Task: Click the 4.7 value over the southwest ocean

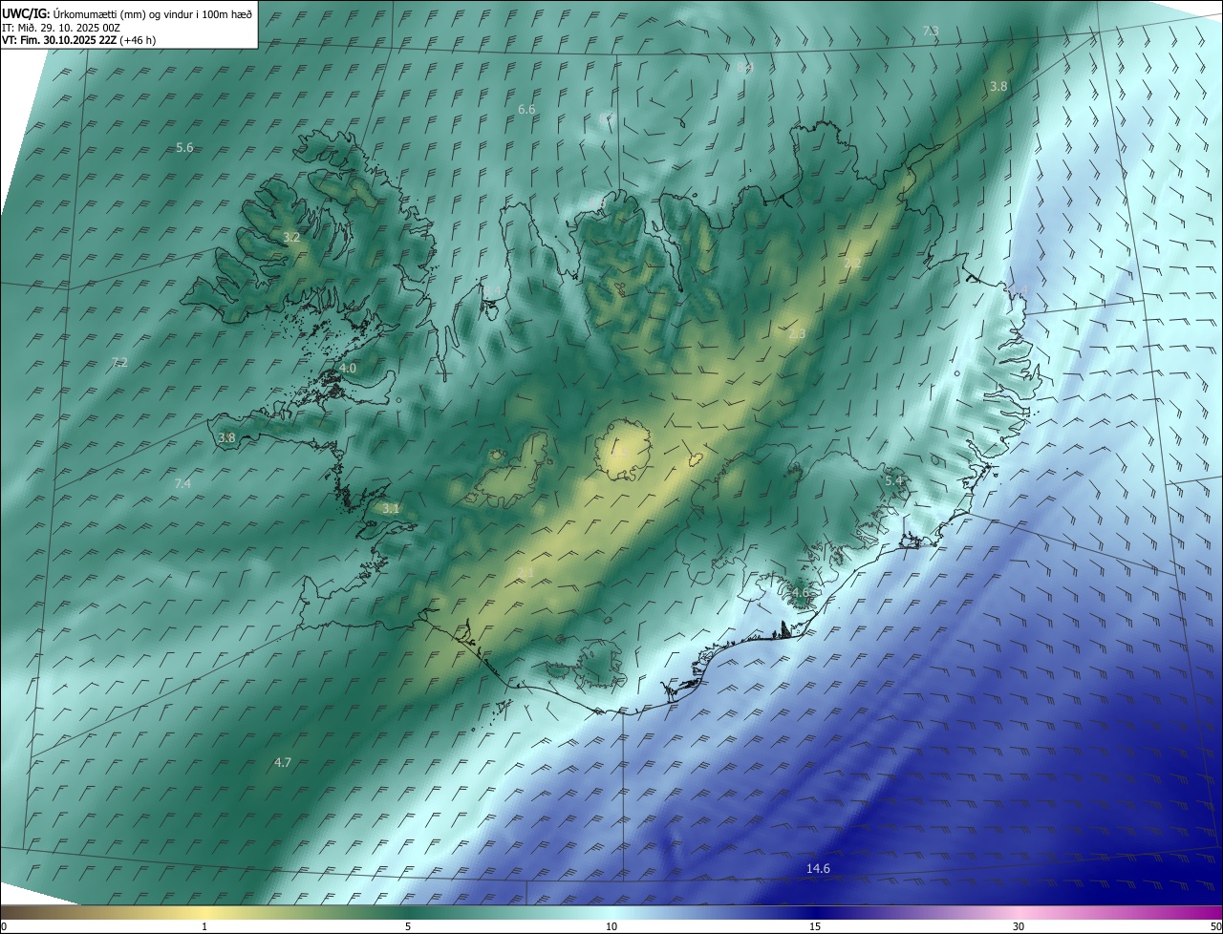Action: [283, 762]
